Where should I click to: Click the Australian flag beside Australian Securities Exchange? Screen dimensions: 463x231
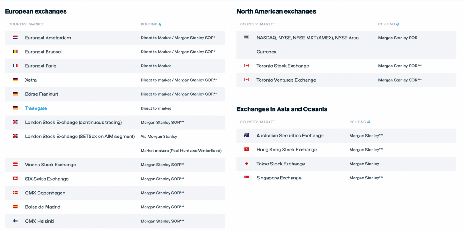point(246,136)
